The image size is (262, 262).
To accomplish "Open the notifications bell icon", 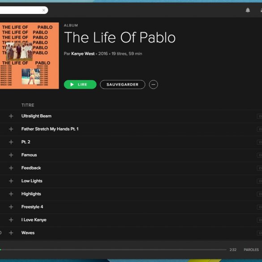I will tap(248, 10).
